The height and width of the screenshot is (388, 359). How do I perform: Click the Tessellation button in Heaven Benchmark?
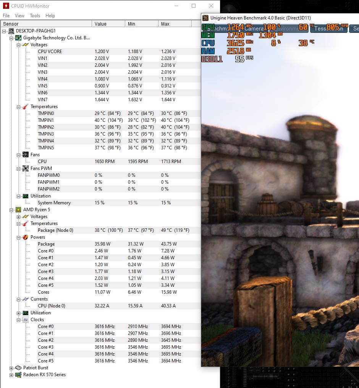(328, 29)
